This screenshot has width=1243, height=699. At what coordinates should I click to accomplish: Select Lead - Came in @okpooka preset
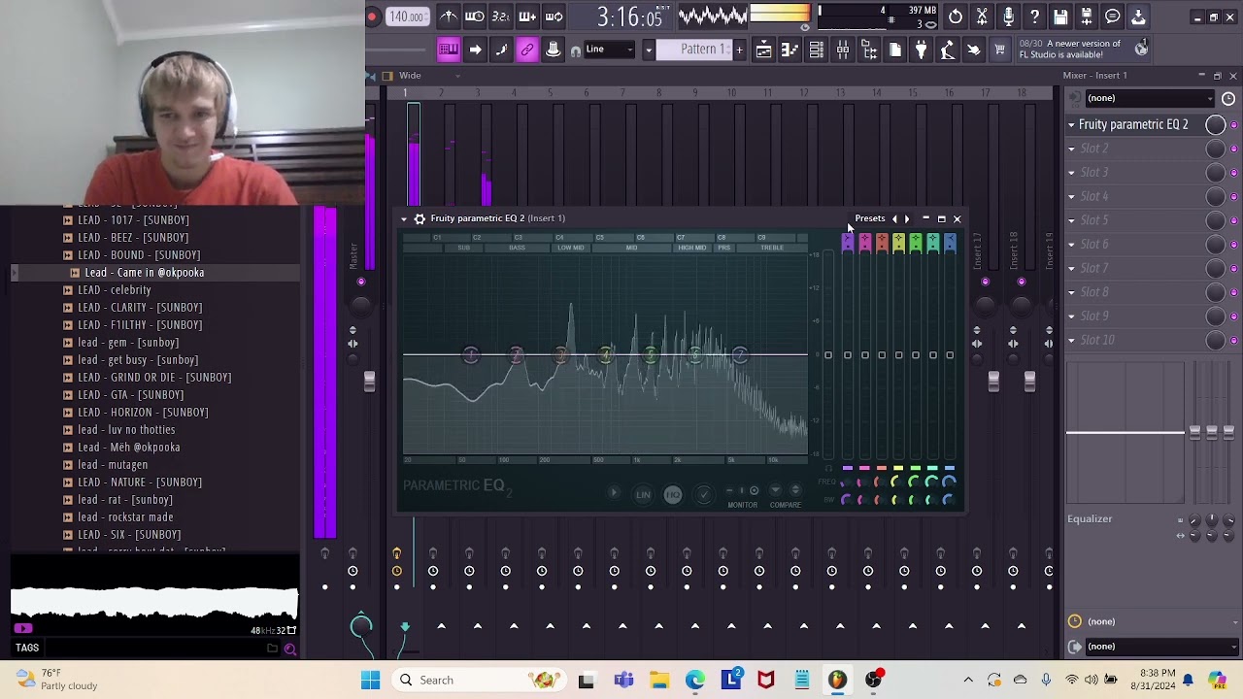click(144, 273)
